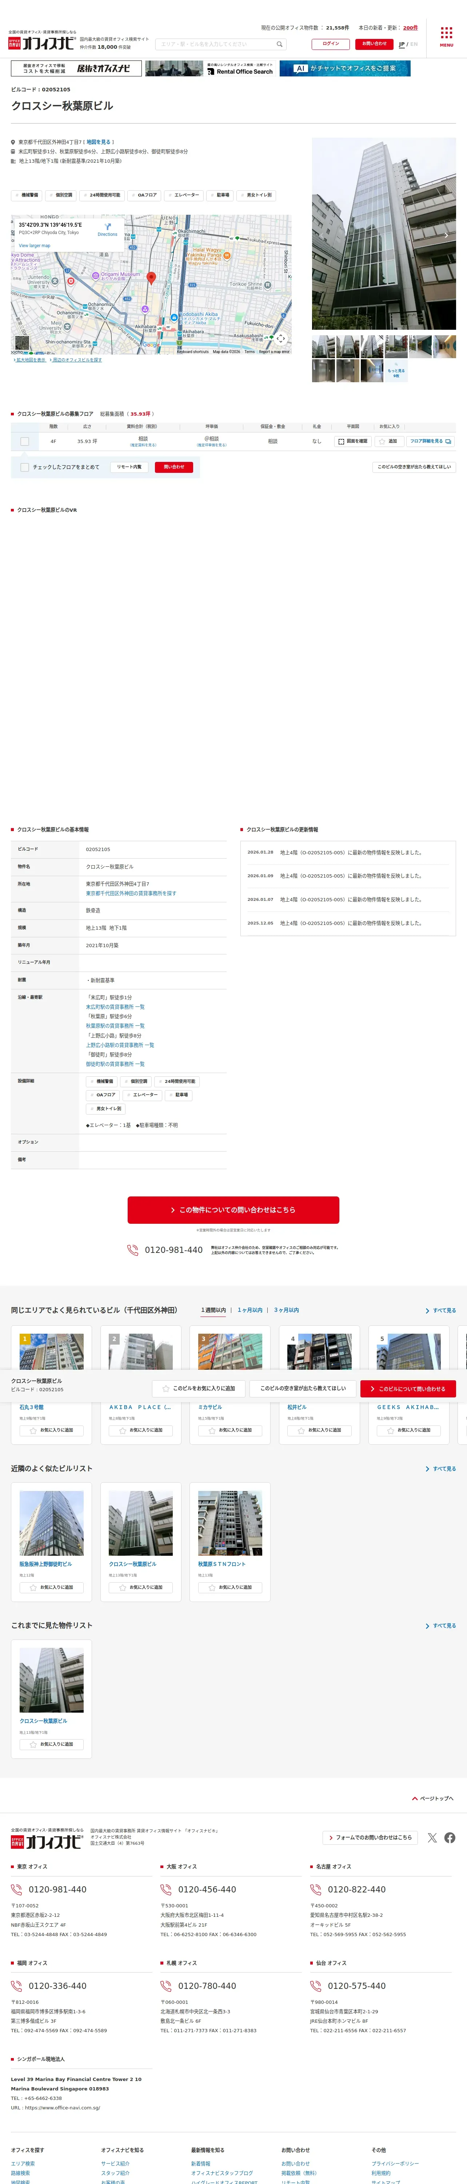Toggle the チェックしたフロアをまとめて checkbox
Screen dimensions: 467x2184
[25, 467]
